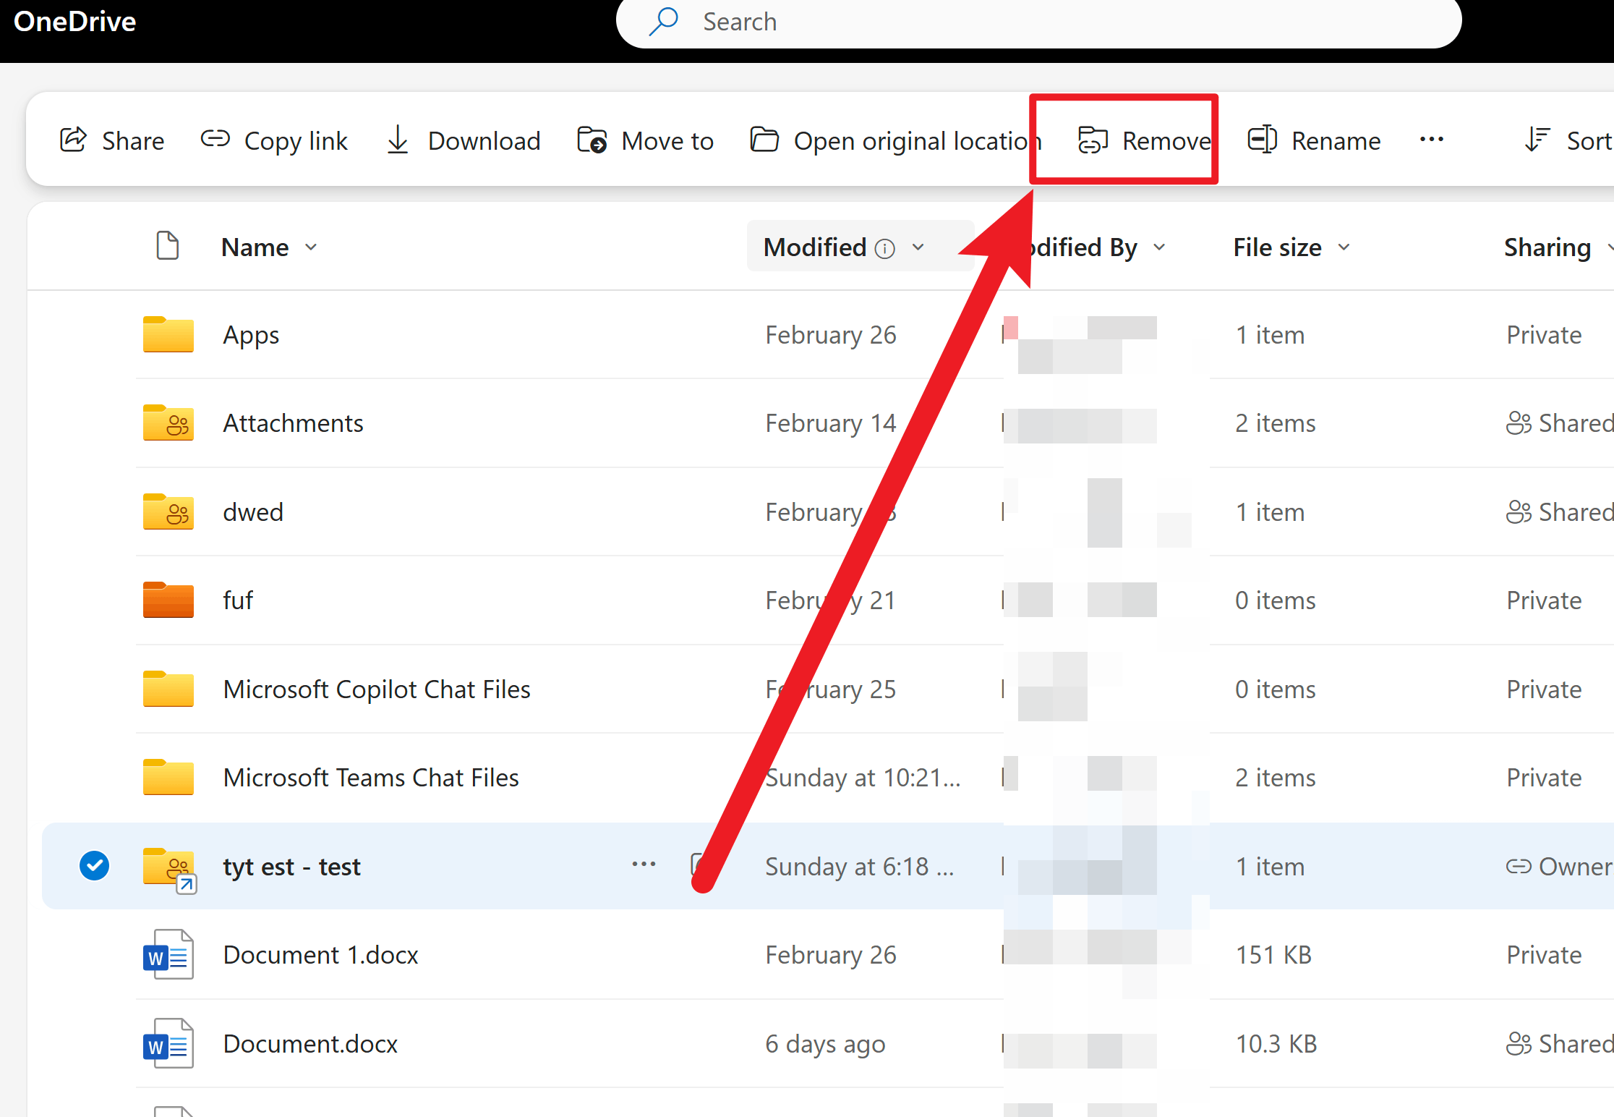Click the Open original location icon
The image size is (1614, 1117).
pos(764,140)
